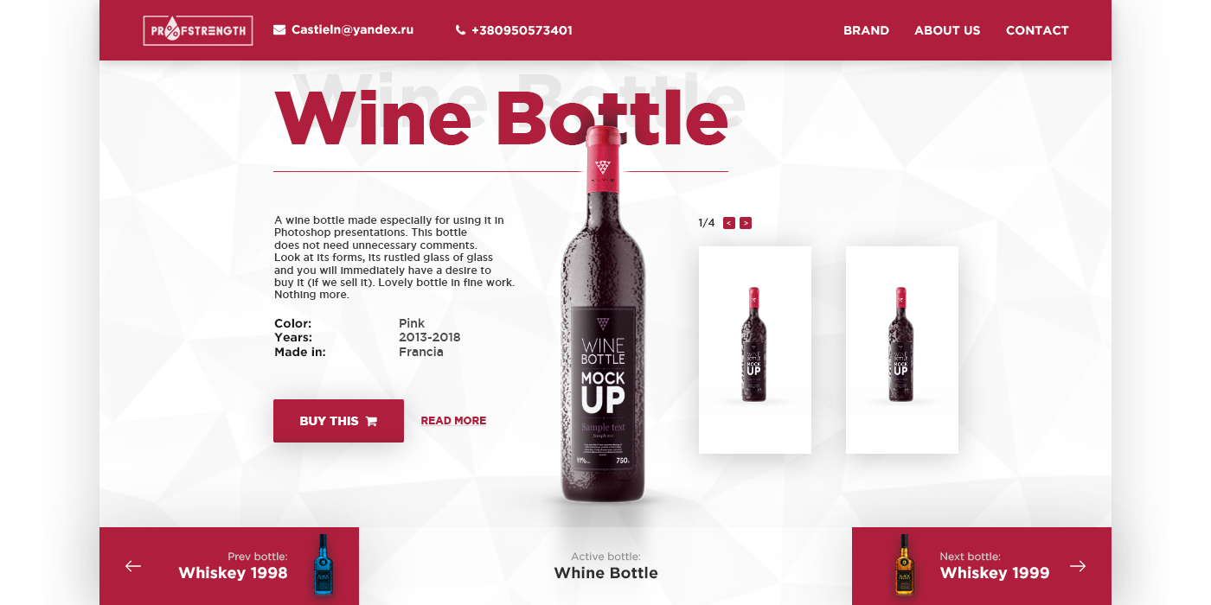Image resolution: width=1211 pixels, height=605 pixels.
Task: Click the large wine bottle image
Action: coord(603,315)
